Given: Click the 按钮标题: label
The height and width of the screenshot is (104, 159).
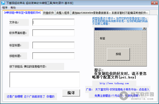Looking at the screenshot, I should (x=15, y=56).
